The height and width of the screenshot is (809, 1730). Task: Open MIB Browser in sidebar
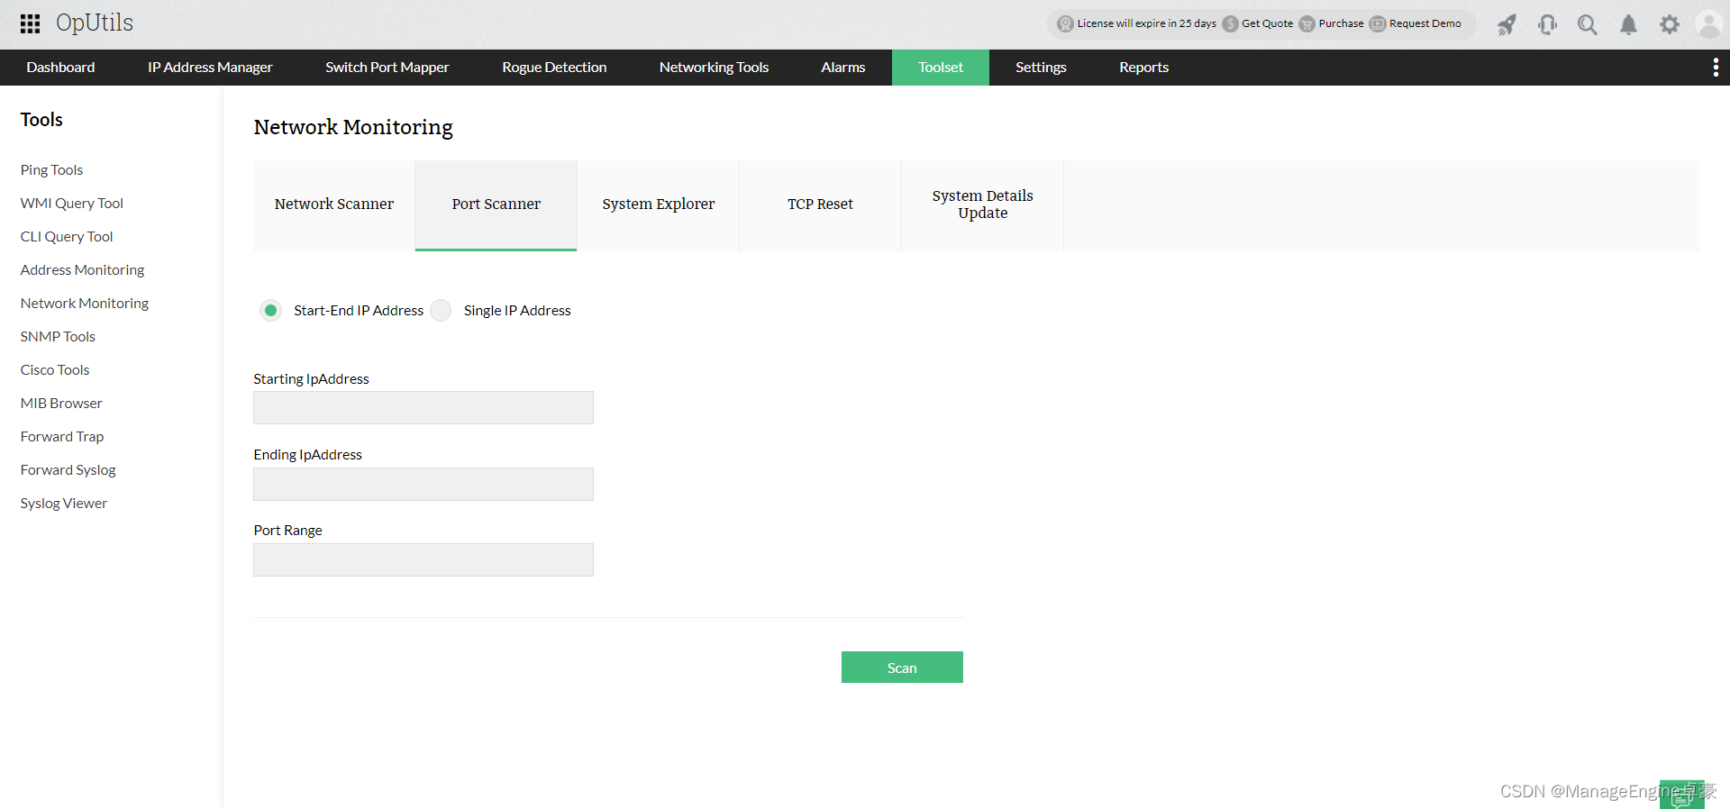tap(61, 404)
